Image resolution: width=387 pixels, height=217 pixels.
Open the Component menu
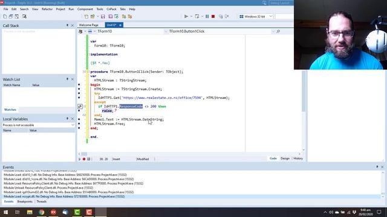point(85,9)
